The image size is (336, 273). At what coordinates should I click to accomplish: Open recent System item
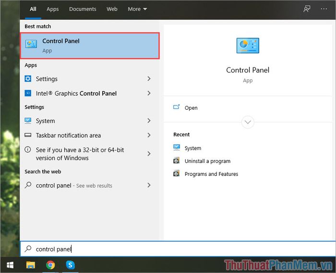pos(193,148)
